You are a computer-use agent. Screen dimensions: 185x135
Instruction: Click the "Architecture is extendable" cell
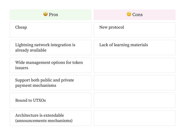(50, 118)
